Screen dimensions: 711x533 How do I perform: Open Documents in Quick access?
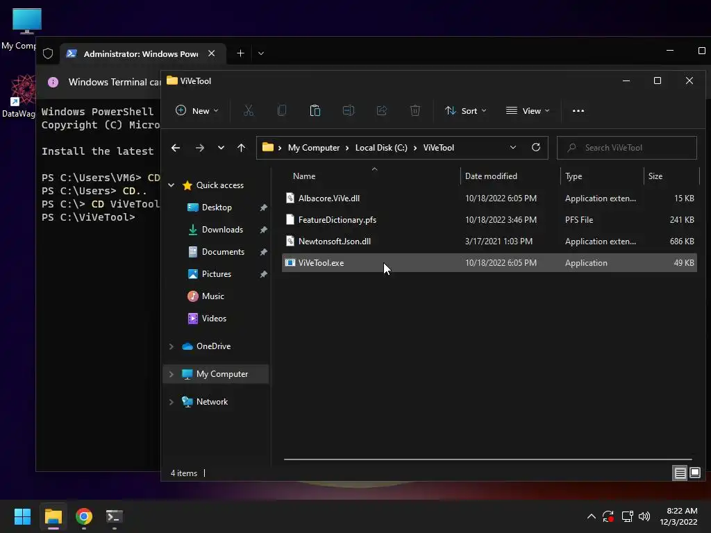tap(223, 252)
